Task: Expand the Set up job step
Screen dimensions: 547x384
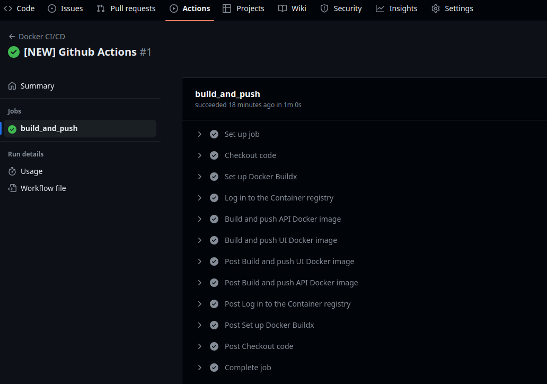Action: point(199,134)
